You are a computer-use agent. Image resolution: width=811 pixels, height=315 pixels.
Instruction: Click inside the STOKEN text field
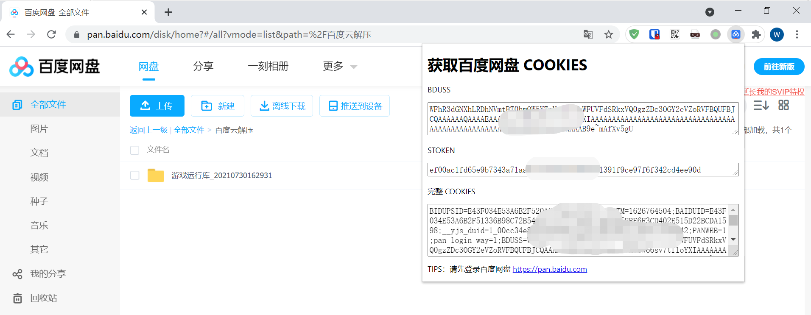(583, 170)
